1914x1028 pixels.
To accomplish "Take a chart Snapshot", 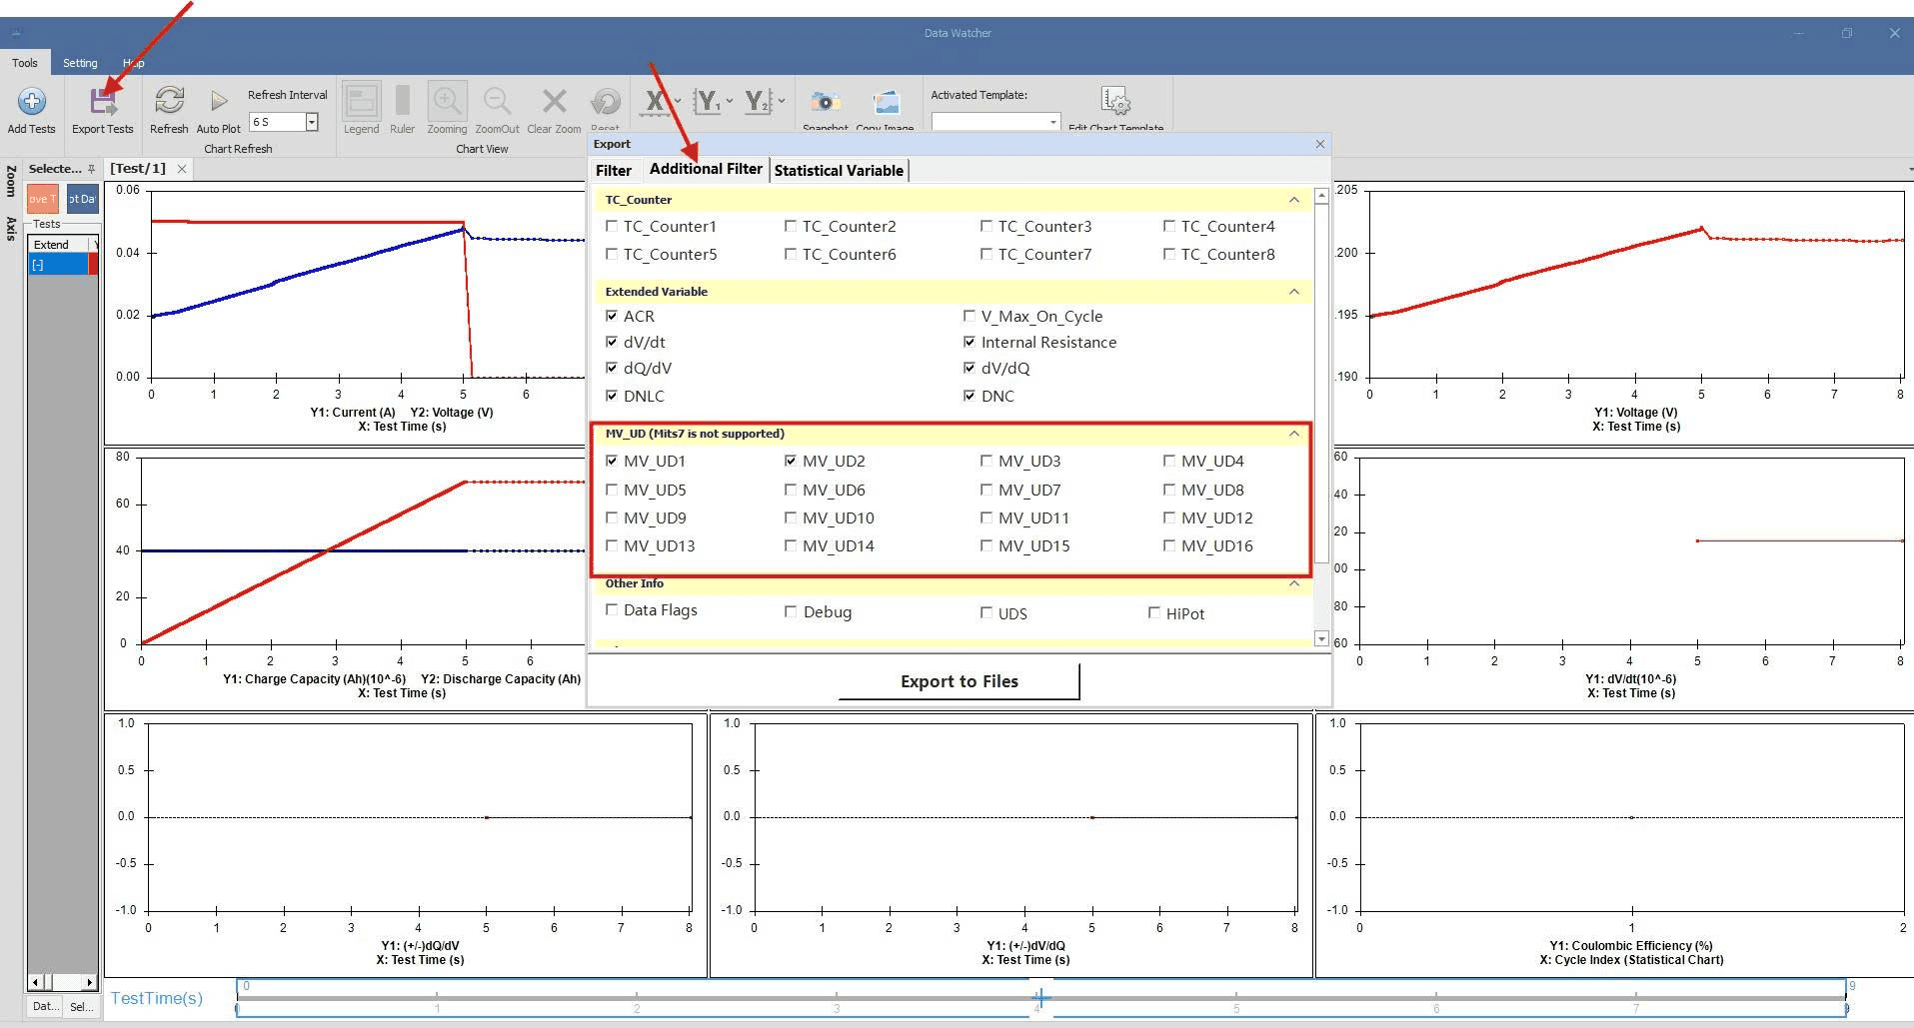I will (x=825, y=102).
